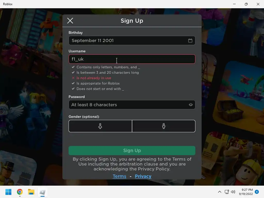
Task: Open the birthday calendar picker icon
Action: 190,40
